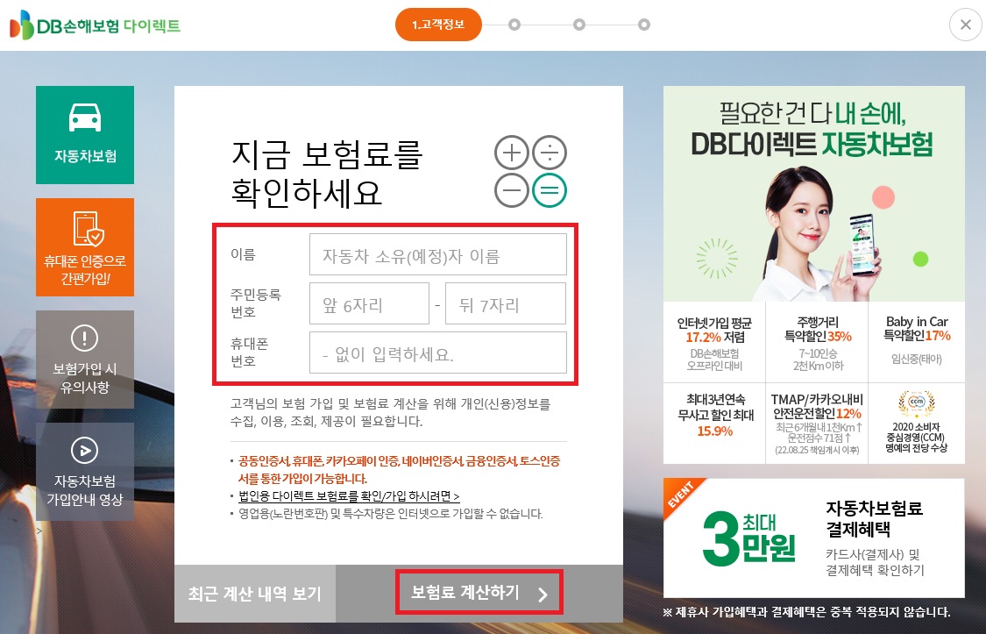Viewport: 986px width, 634px height.
Task: Click the 뒤 7자리 resident number field
Action: coord(506,303)
